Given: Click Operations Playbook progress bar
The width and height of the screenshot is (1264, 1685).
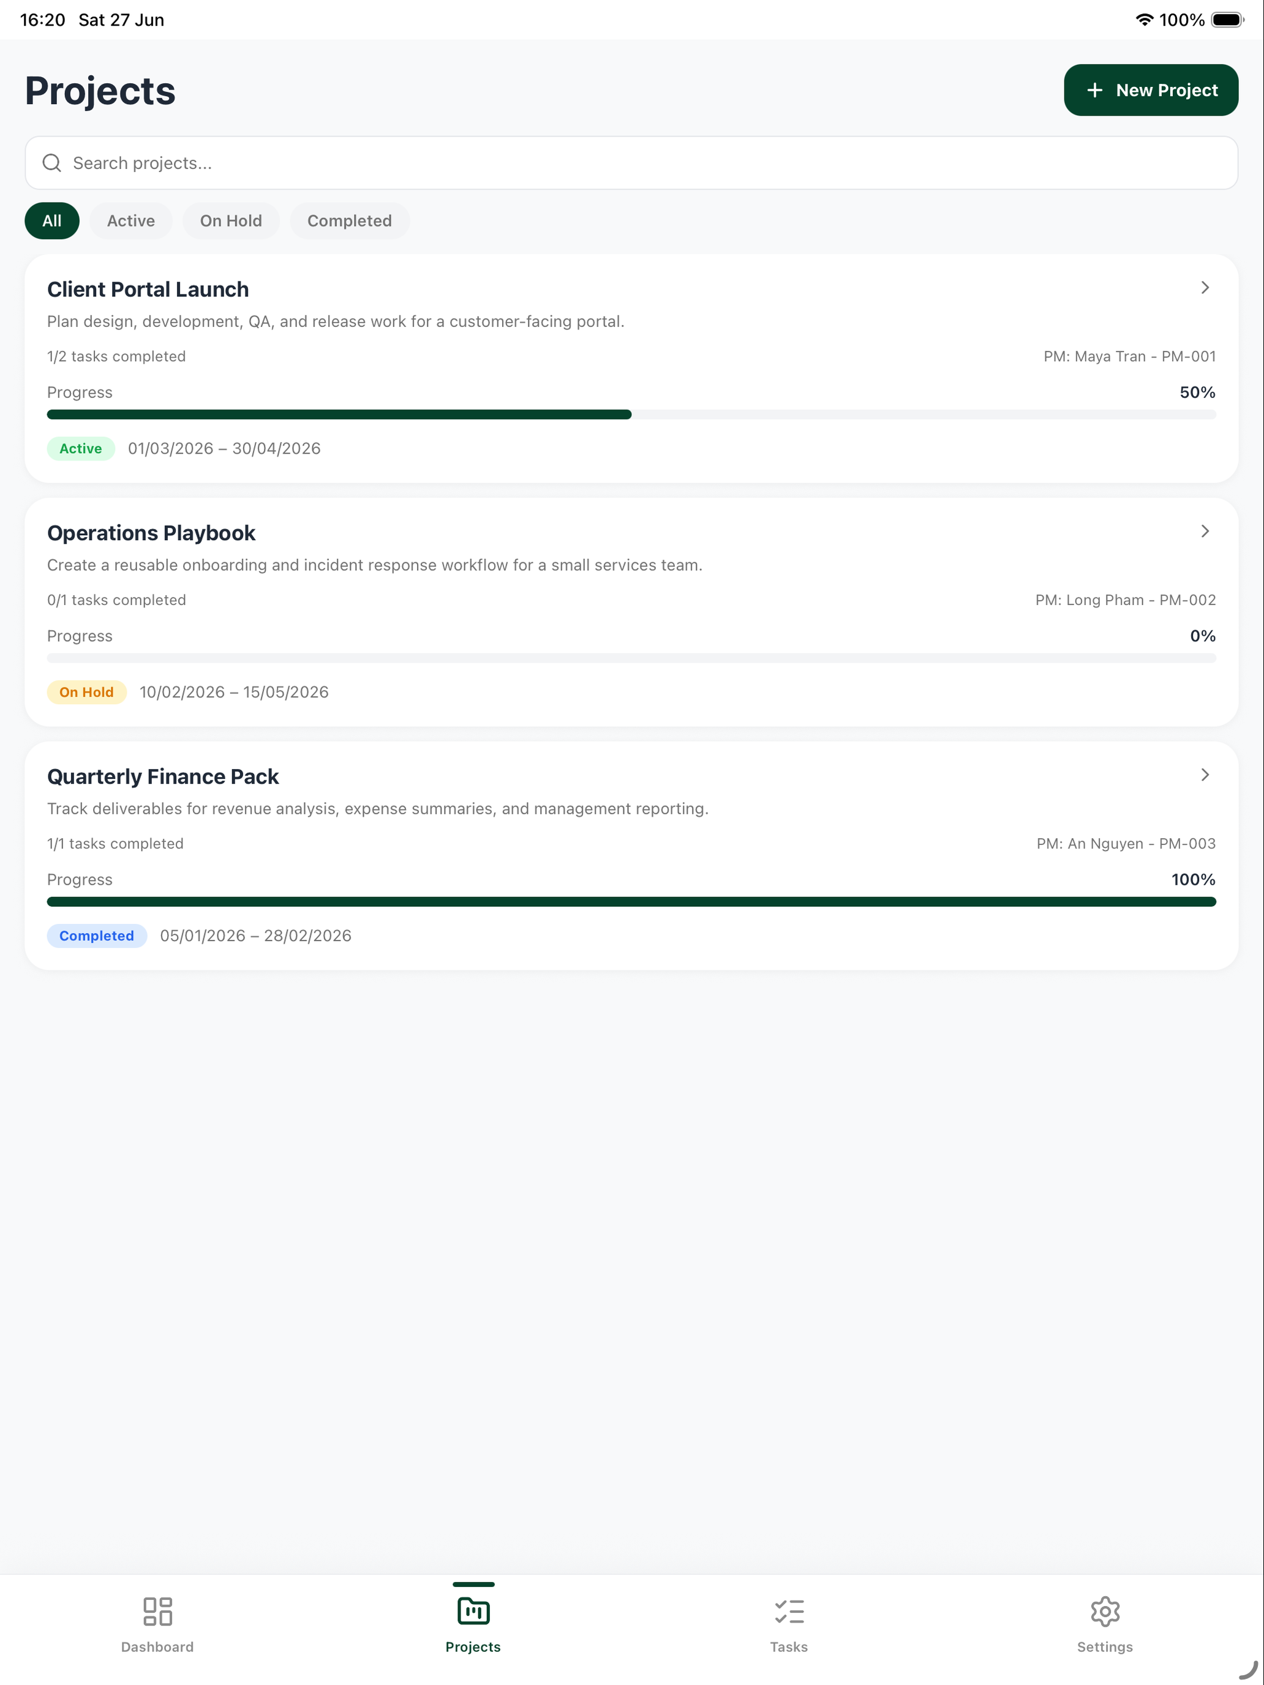Looking at the screenshot, I should click(631, 658).
